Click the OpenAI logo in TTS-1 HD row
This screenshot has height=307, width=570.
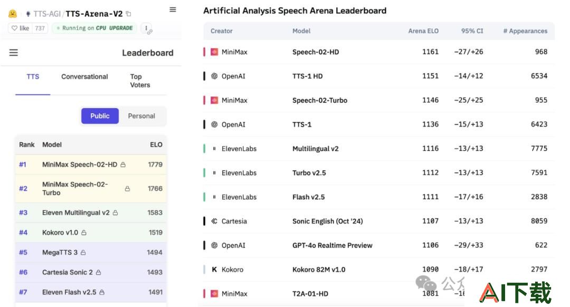(214, 76)
